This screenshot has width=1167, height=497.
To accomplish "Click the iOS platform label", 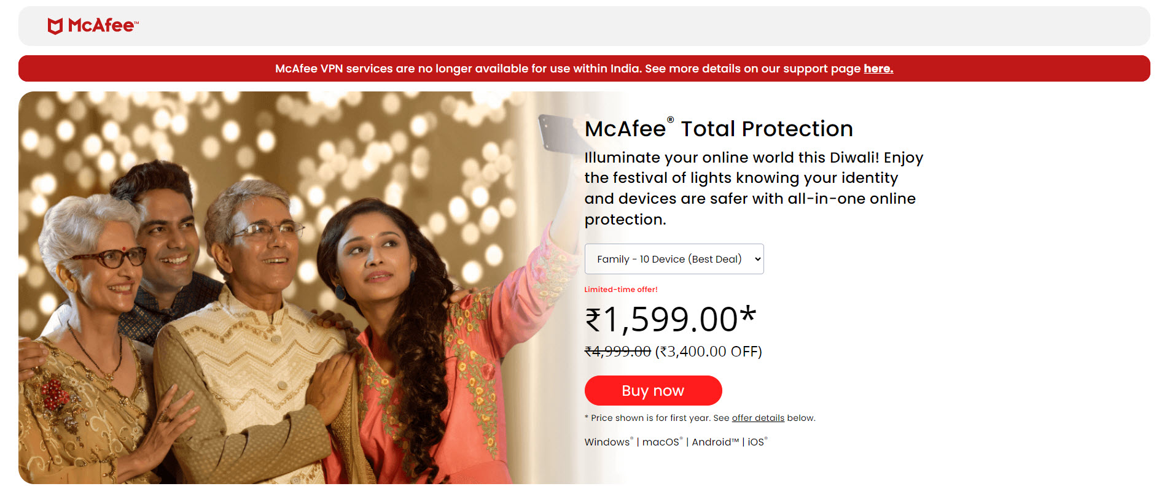I will [756, 442].
